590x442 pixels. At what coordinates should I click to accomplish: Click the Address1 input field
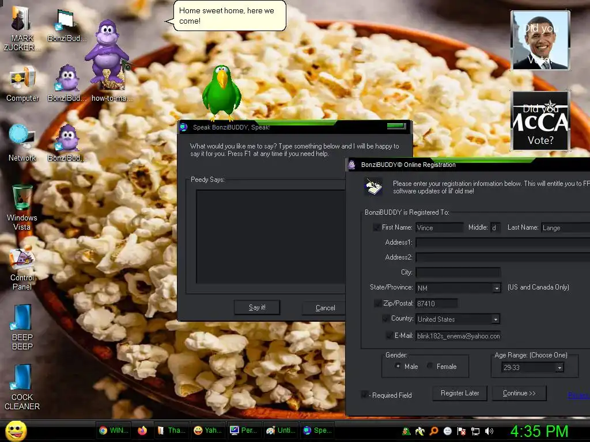(502, 243)
